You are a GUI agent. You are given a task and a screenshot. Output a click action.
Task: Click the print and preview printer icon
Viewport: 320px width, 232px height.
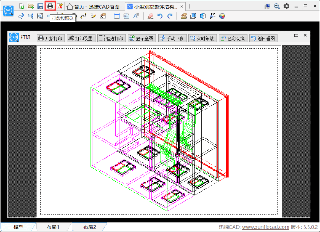50,6
